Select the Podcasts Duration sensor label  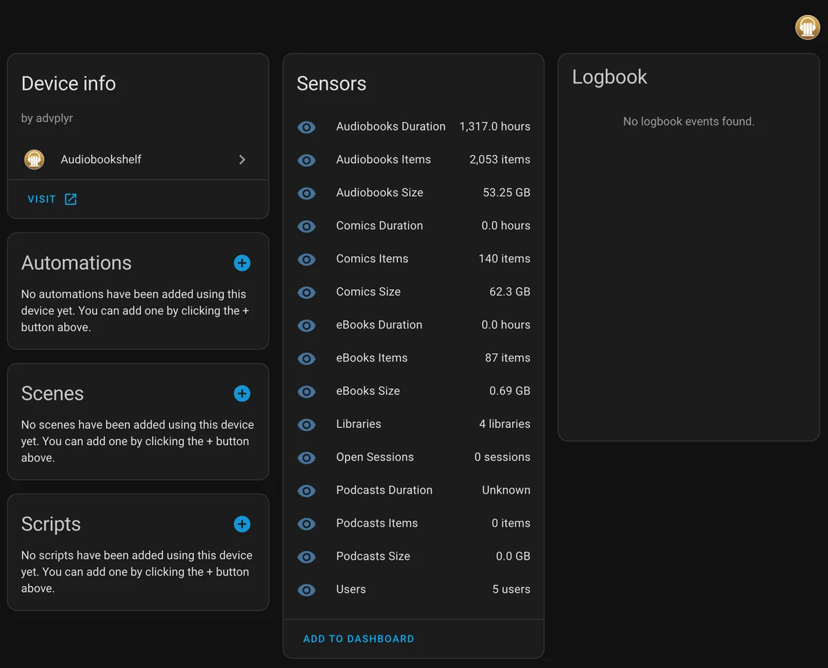pos(384,491)
